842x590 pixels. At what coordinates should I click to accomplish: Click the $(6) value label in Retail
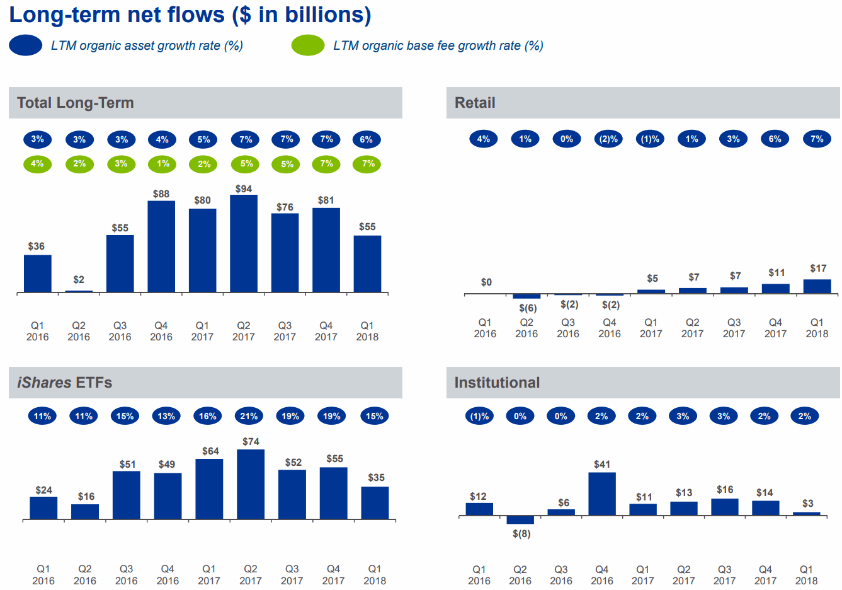[x=528, y=308]
